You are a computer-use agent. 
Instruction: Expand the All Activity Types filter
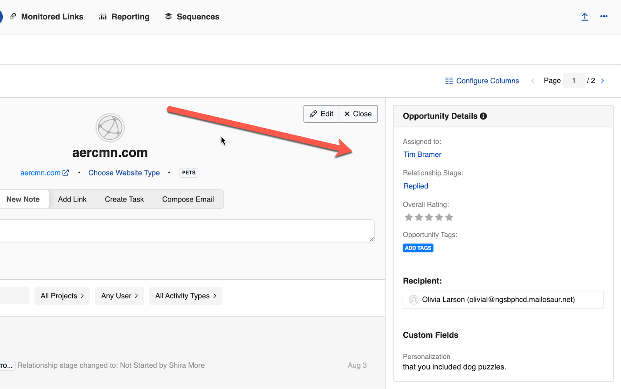[x=186, y=296]
